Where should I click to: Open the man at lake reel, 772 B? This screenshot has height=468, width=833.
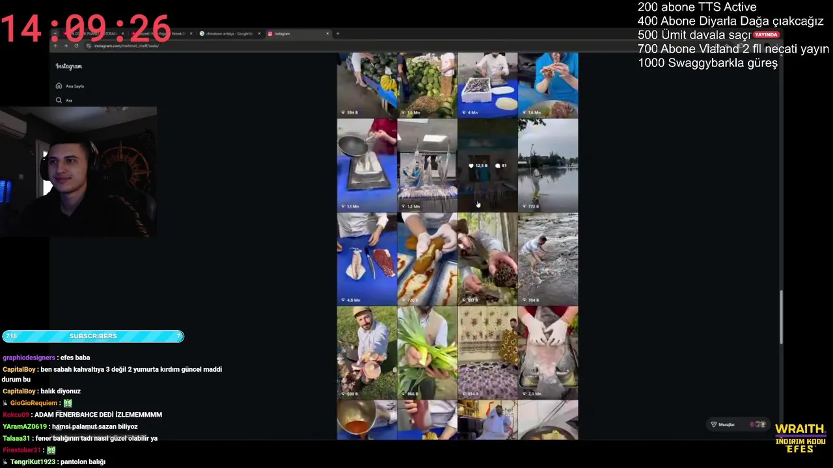pyautogui.click(x=548, y=165)
